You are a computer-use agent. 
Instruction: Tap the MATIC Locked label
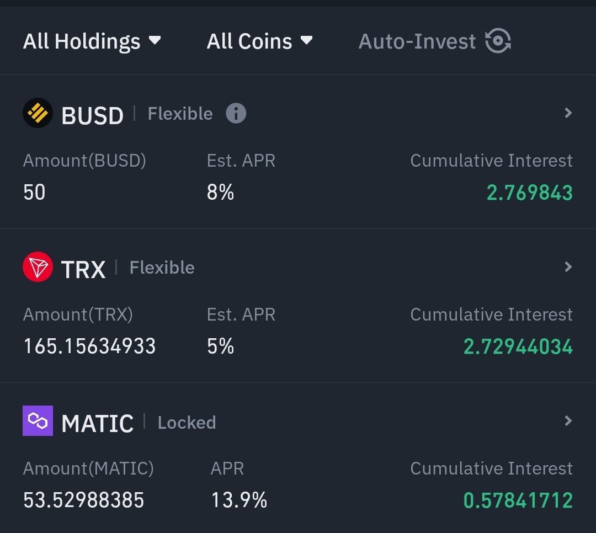click(x=187, y=422)
